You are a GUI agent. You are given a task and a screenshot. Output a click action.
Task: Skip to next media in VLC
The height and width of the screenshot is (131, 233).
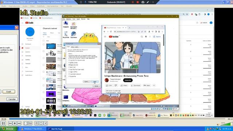[x=19, y=123]
